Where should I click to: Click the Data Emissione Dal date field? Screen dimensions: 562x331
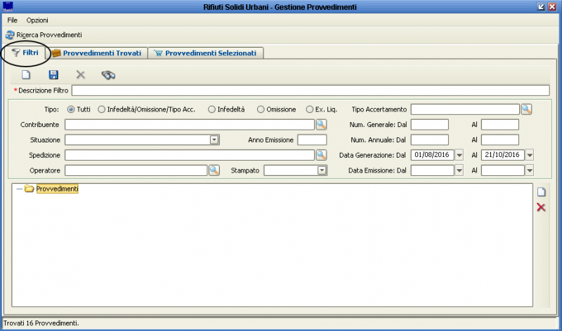(433, 170)
